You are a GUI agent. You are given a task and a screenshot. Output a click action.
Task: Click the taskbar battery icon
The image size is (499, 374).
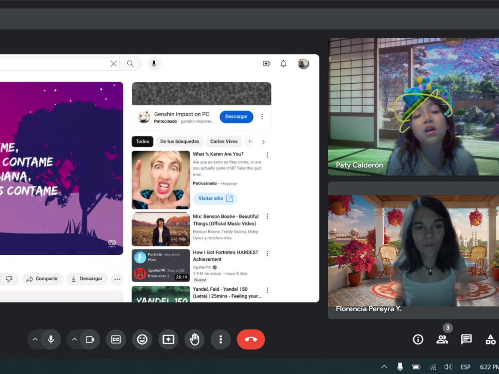tap(416, 367)
